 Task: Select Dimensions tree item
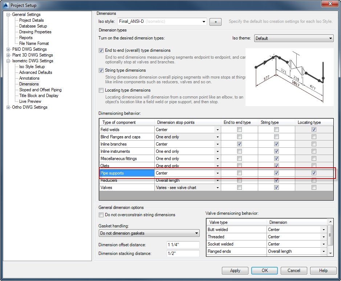(x=29, y=84)
